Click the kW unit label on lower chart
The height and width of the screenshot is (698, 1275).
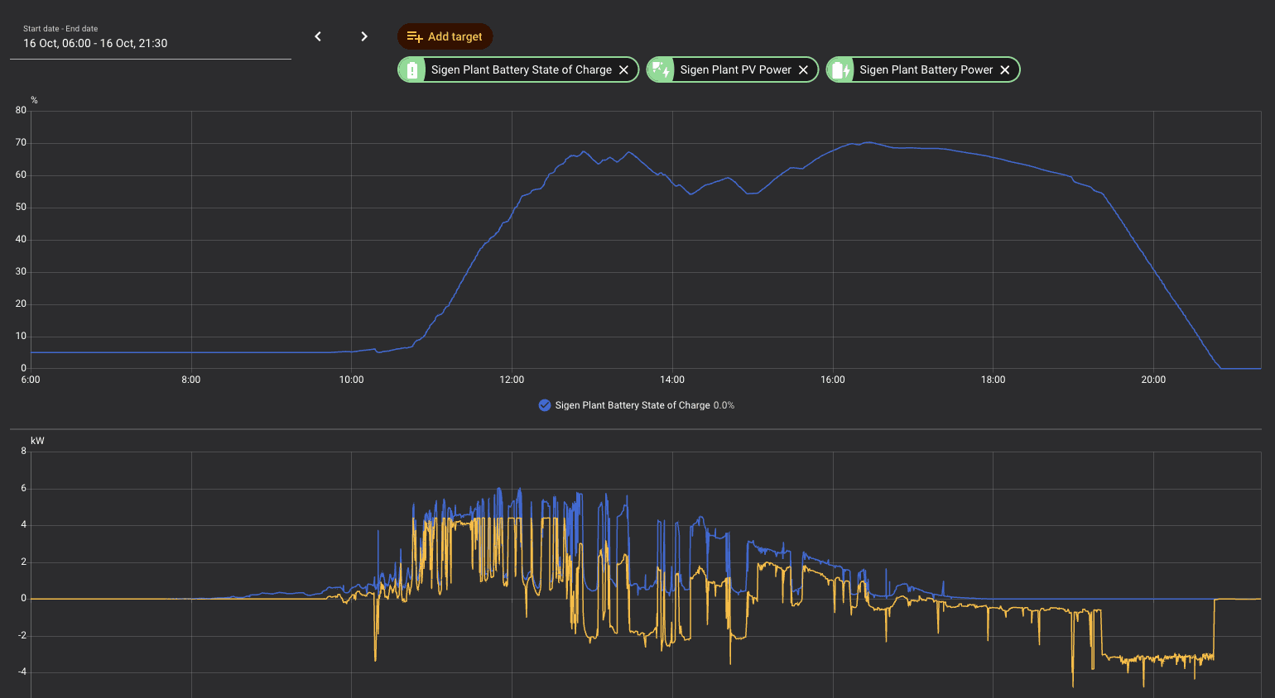[x=37, y=441]
